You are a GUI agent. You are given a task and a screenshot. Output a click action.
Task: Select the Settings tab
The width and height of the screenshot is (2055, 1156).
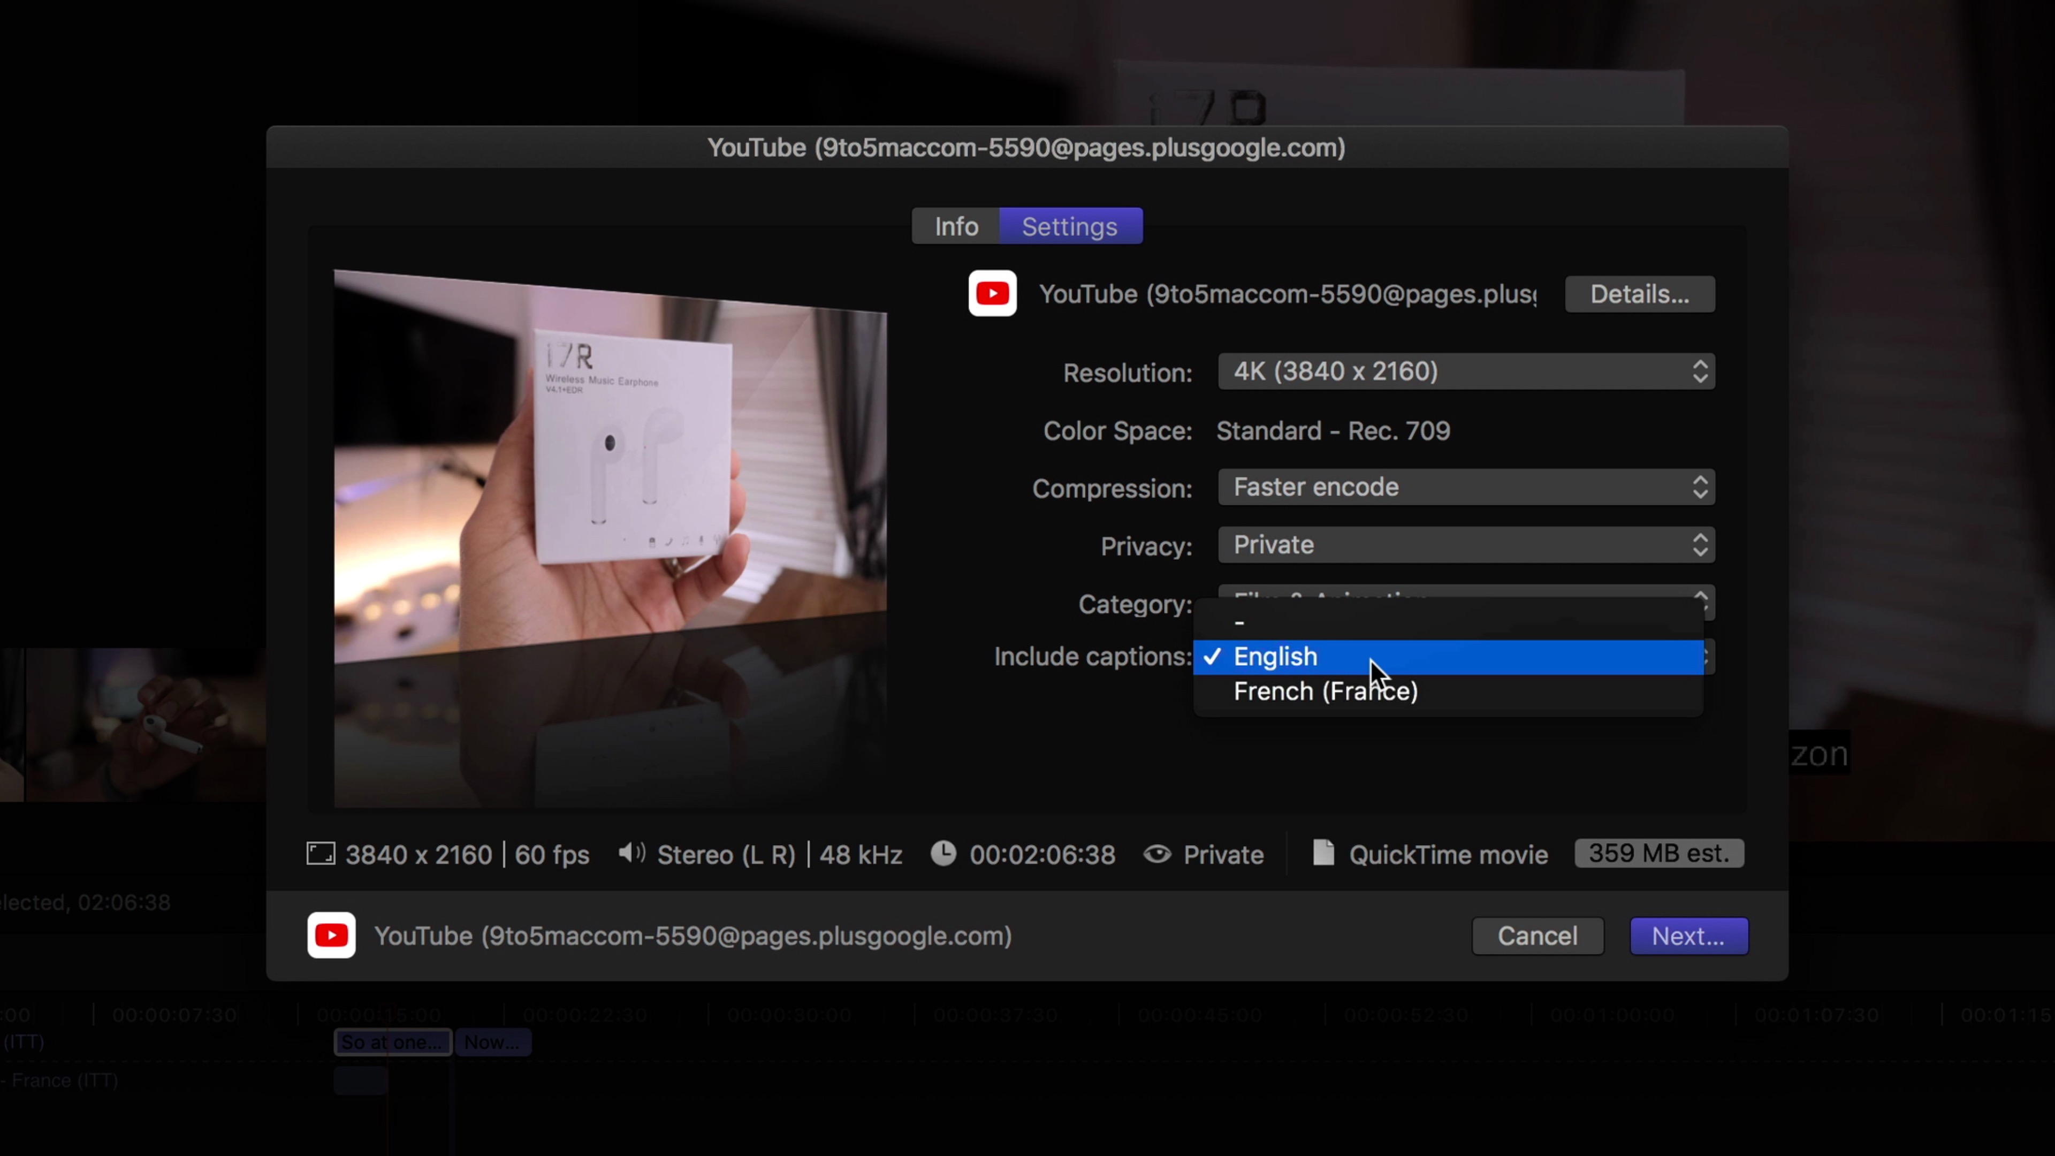[x=1070, y=226]
